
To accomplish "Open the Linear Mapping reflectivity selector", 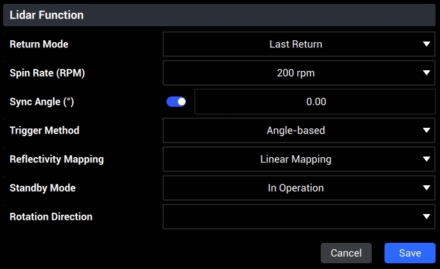I will [x=295, y=159].
